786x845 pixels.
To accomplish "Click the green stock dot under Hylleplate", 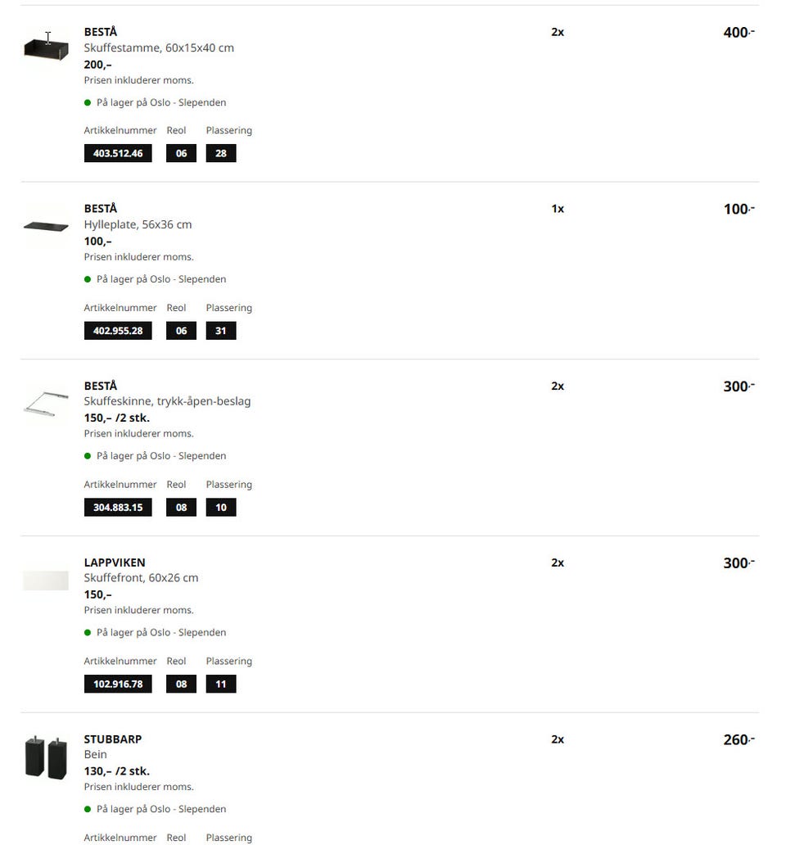I will tap(88, 279).
